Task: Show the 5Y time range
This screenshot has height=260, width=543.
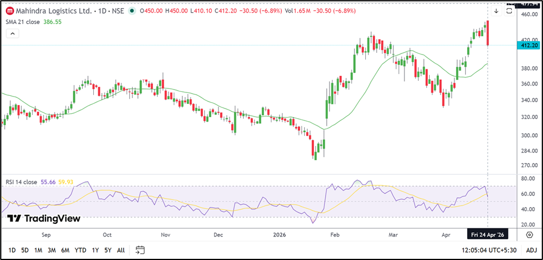Action: point(107,250)
